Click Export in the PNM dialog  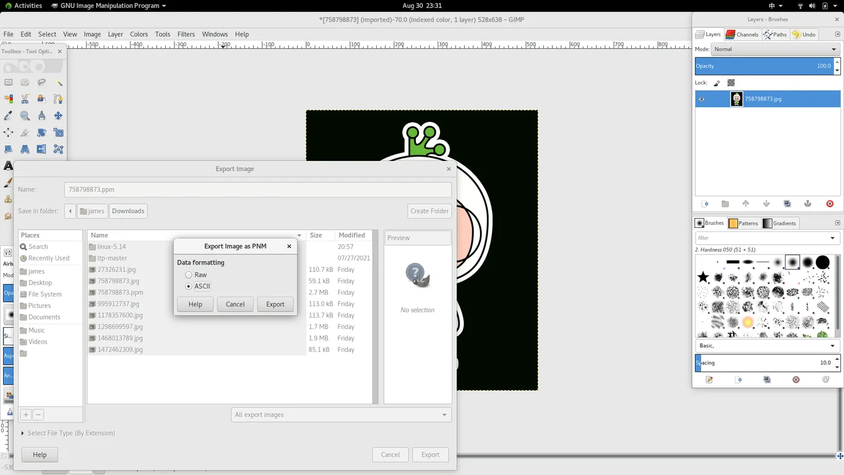coord(275,304)
